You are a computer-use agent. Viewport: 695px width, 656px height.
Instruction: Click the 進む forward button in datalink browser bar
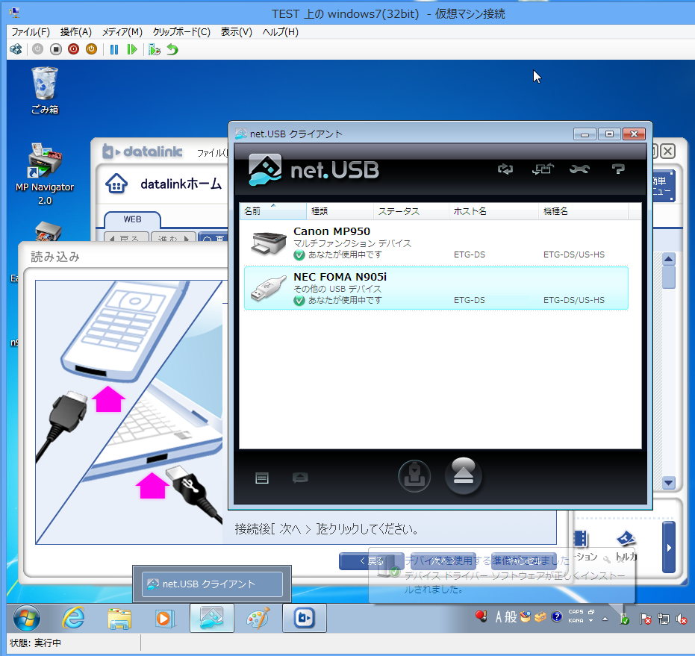click(173, 237)
